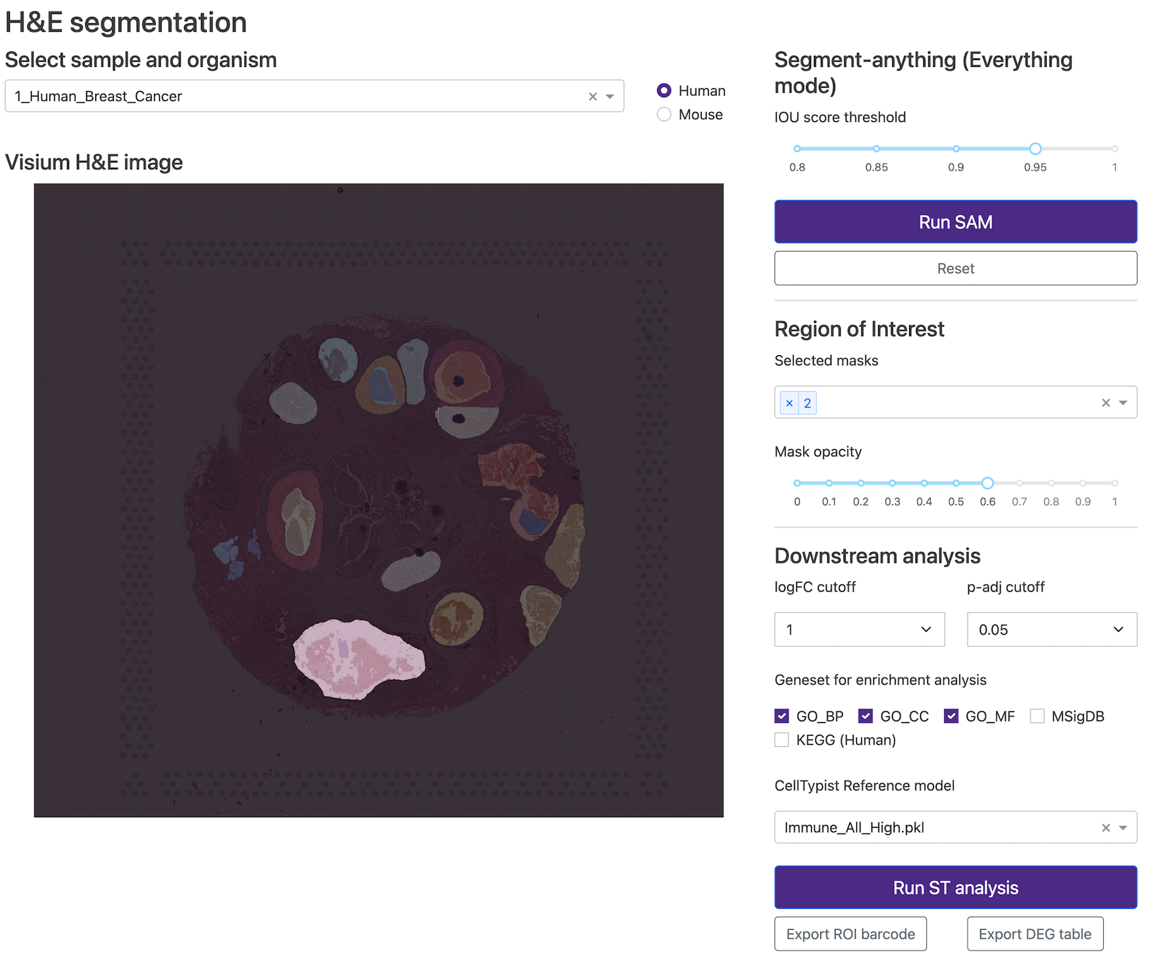The width and height of the screenshot is (1151, 966).
Task: Remove mask 2 from selected masks
Action: click(789, 403)
